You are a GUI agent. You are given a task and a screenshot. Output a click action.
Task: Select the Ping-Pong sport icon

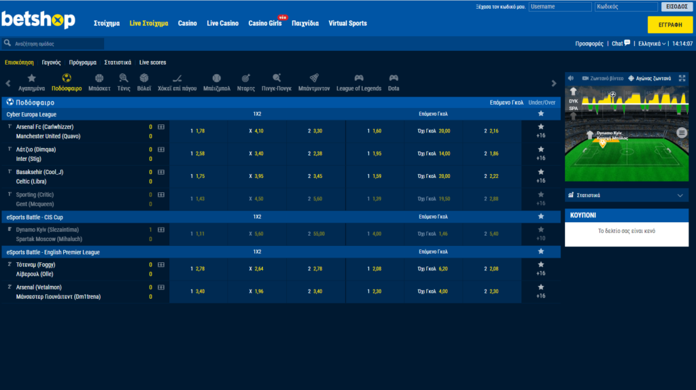click(x=277, y=79)
